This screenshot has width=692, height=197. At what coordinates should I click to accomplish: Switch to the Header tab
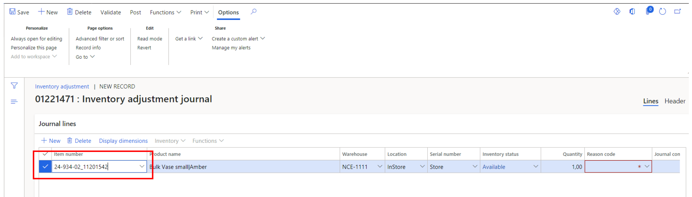coord(674,101)
